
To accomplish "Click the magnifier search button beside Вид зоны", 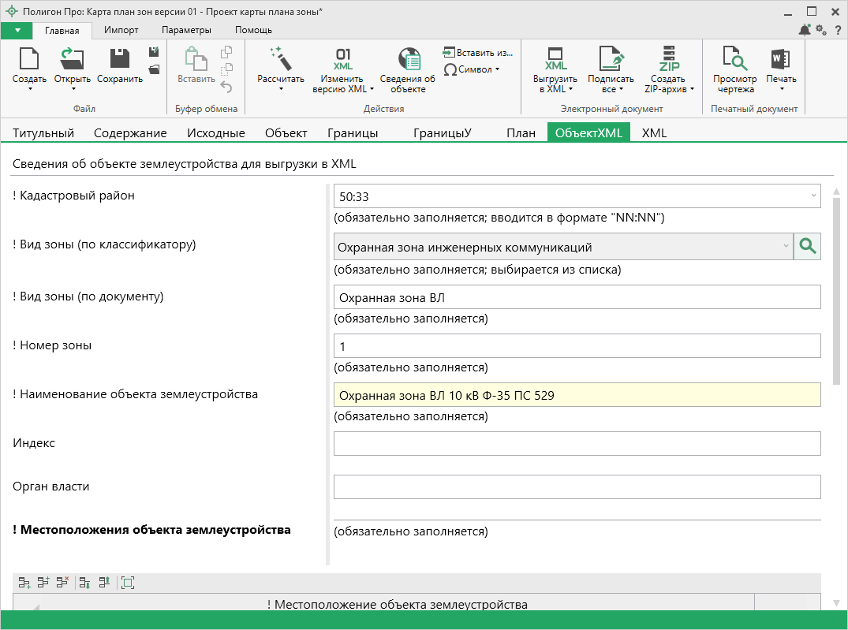I will (807, 247).
